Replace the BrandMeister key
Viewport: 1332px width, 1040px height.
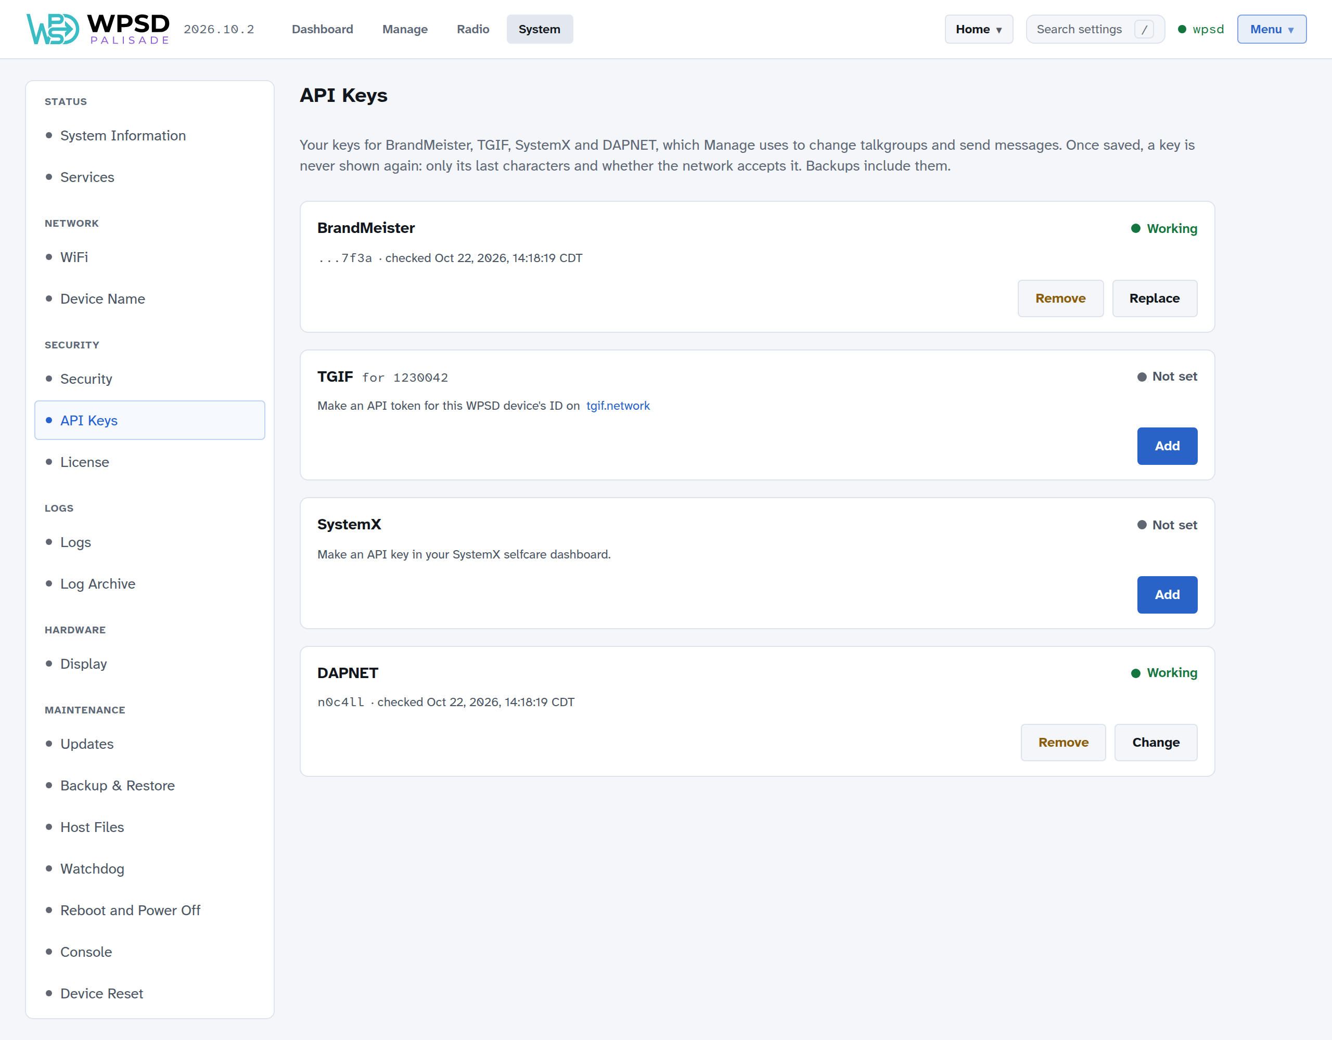tap(1154, 298)
